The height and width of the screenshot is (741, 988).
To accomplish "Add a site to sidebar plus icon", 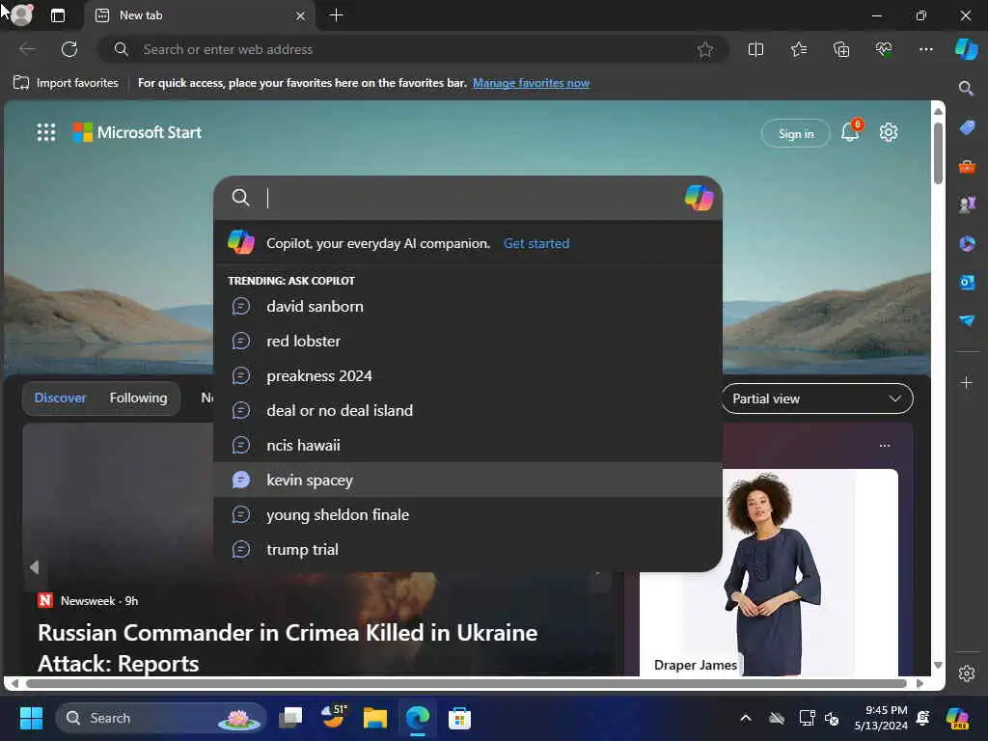I will click(x=967, y=382).
